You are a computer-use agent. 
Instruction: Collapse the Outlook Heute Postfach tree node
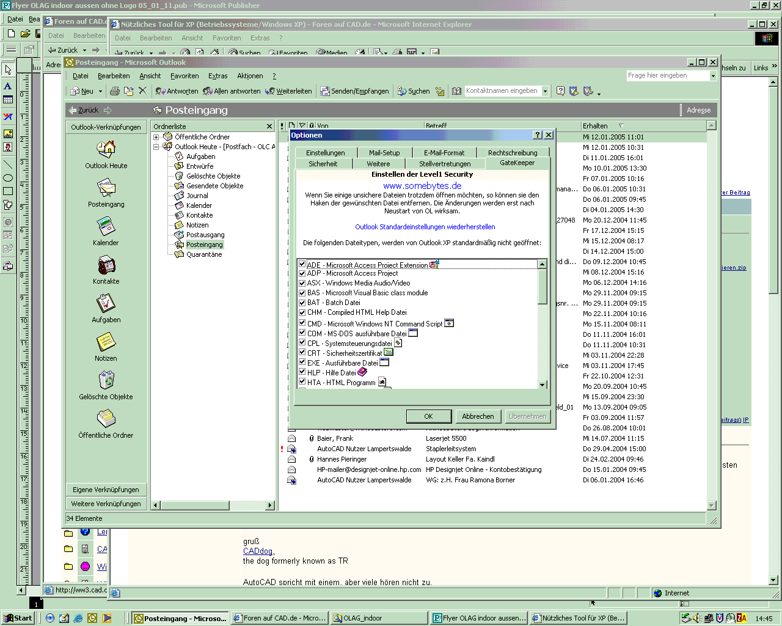(x=156, y=147)
